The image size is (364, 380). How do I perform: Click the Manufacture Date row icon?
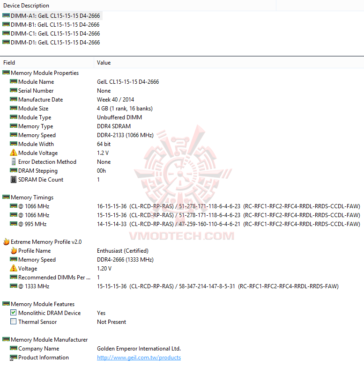tap(14, 99)
